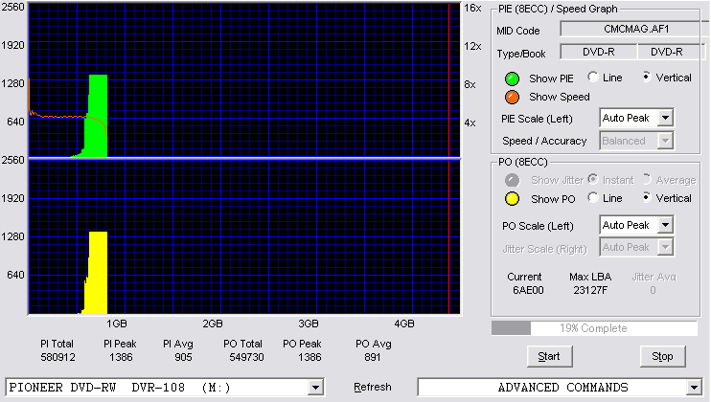
Task: Toggle the gray Show Jitter indicator
Action: (512, 180)
